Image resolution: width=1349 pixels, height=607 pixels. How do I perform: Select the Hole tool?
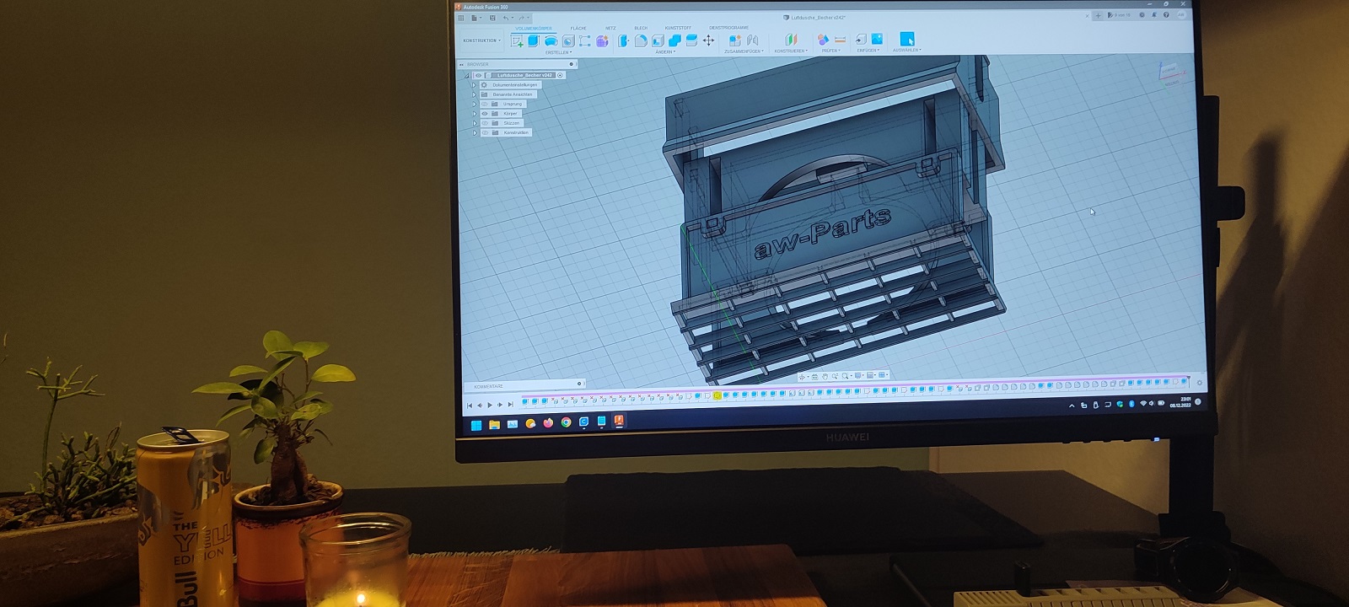(568, 40)
